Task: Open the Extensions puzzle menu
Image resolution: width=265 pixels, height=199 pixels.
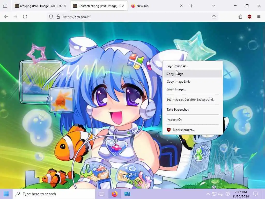Action: pos(240,17)
